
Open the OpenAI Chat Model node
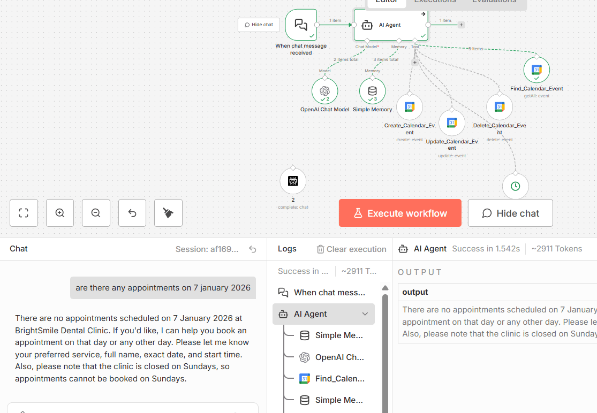tap(324, 91)
